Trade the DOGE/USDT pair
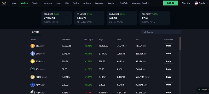 pos(169,77)
